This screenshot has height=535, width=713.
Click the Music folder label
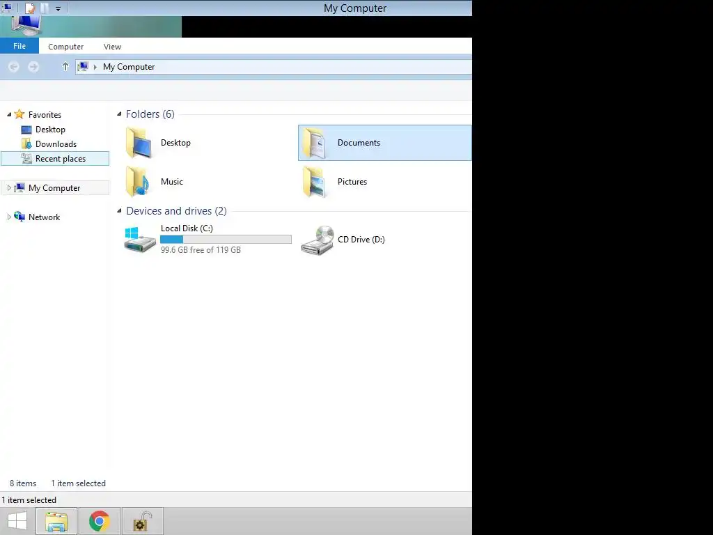point(172,182)
